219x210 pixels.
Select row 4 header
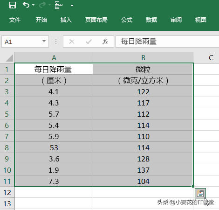pos(7,103)
